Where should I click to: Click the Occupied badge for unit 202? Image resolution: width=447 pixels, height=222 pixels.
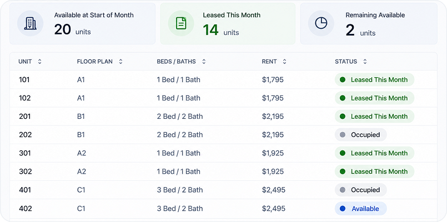click(x=360, y=135)
